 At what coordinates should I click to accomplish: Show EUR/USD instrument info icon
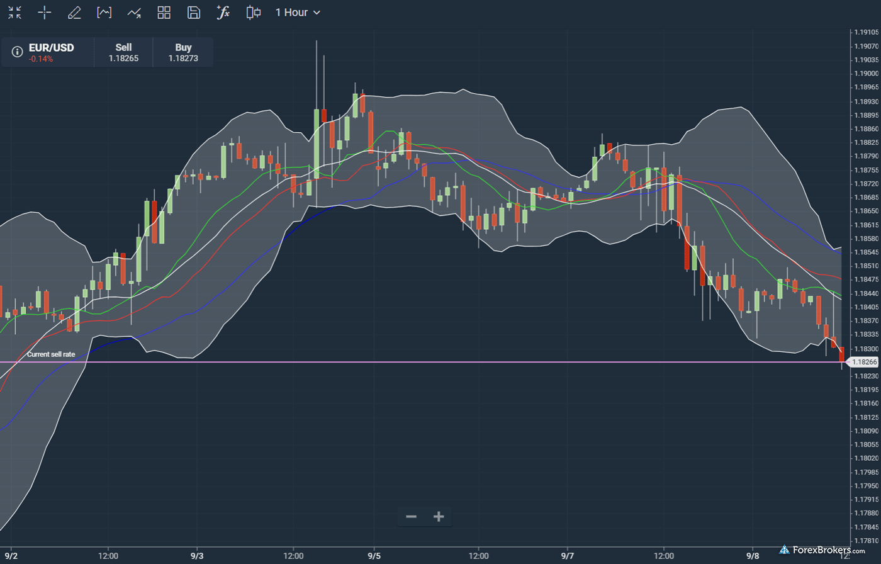[x=18, y=52]
